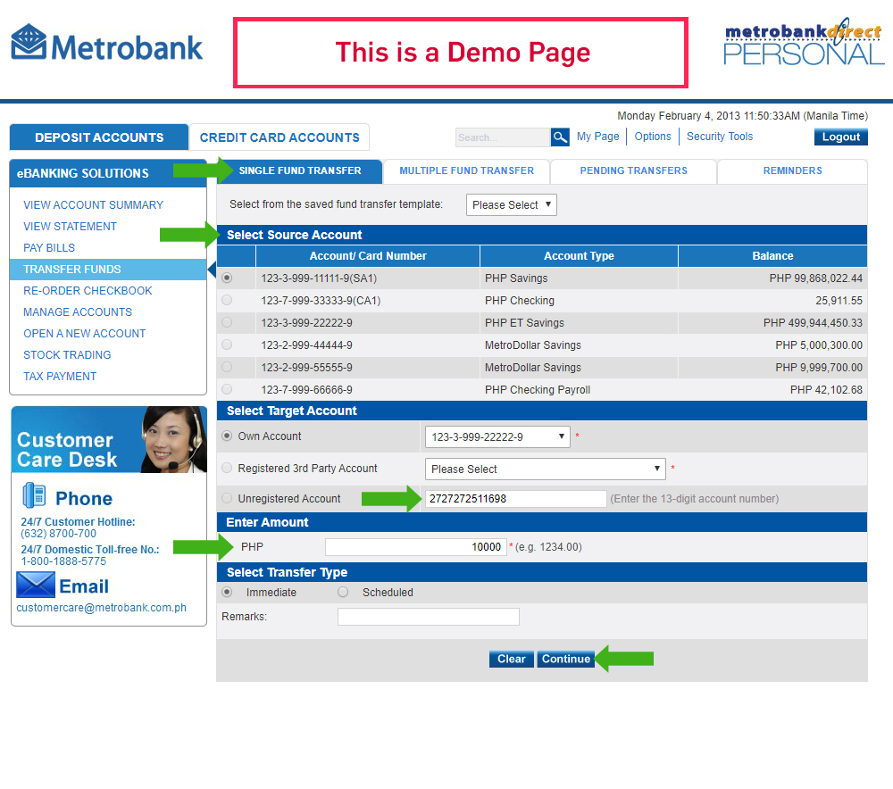Click the Phone icon in Customer Care Desk
Image resolution: width=893 pixels, height=789 pixels.
click(x=34, y=495)
